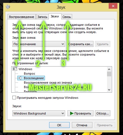Play the sound with Проверить button
This screenshot has height=135, width=123.
click(x=80, y=113)
